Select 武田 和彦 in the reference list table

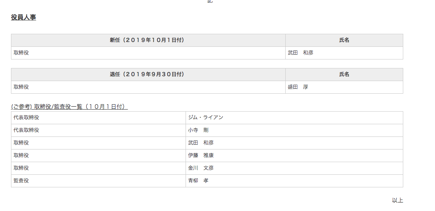(201, 143)
